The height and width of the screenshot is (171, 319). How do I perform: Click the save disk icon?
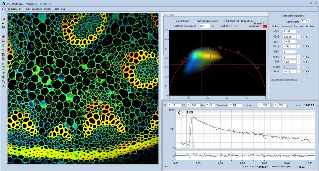point(3,27)
